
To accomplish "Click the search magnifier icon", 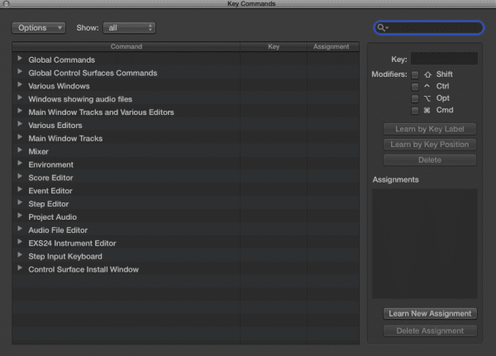I will tap(383, 28).
